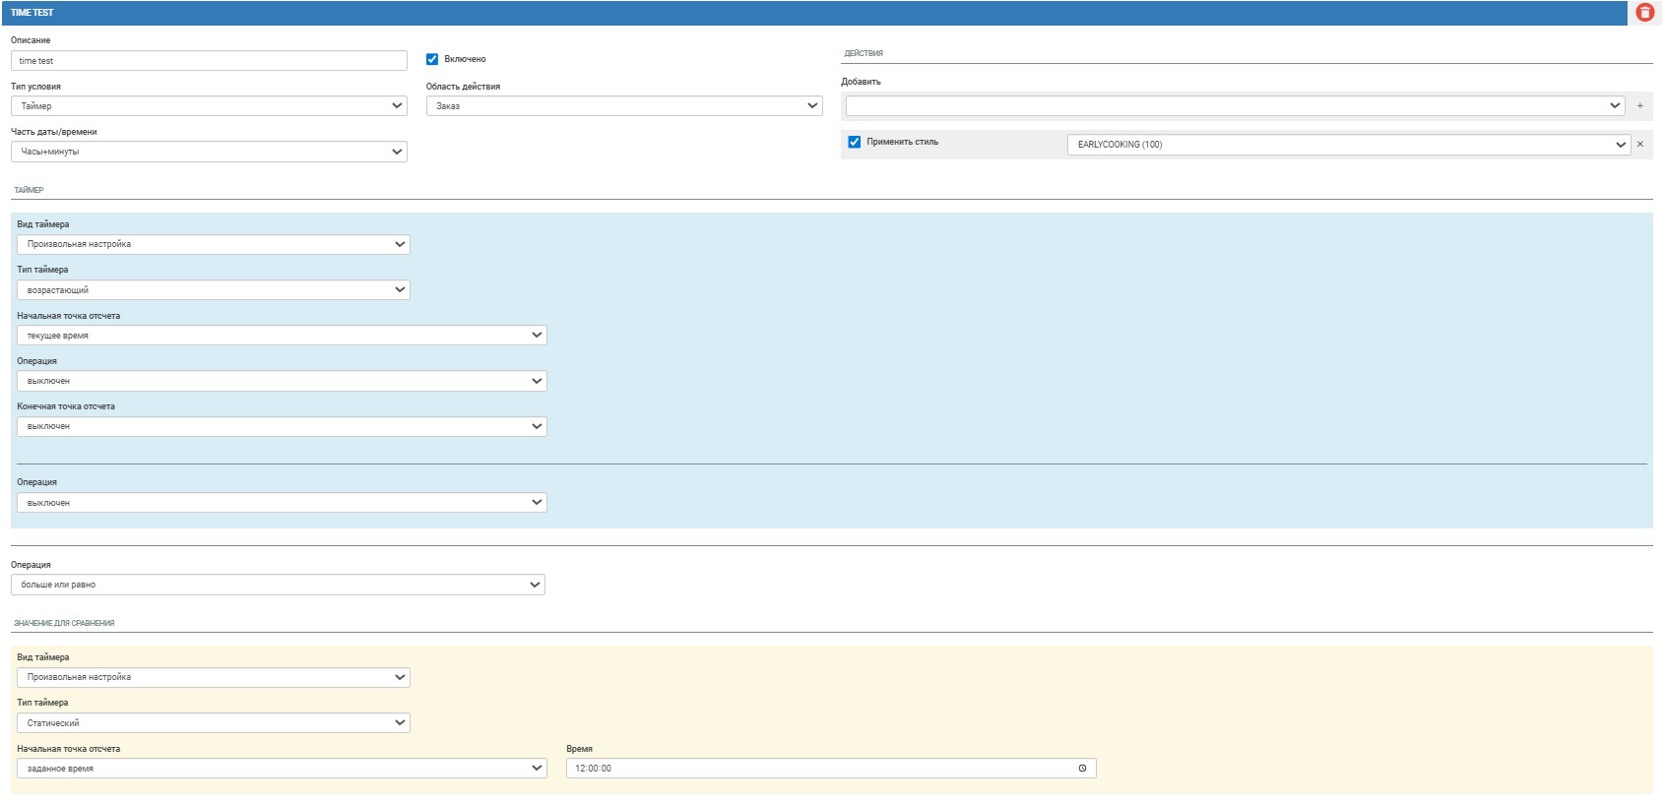This screenshot has width=1664, height=804.
Task: Expand the Область действия dropdown
Action: pyautogui.click(x=623, y=106)
